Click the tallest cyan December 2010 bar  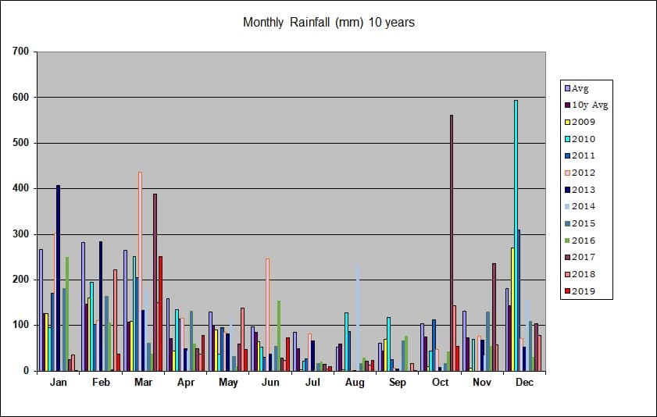516,236
